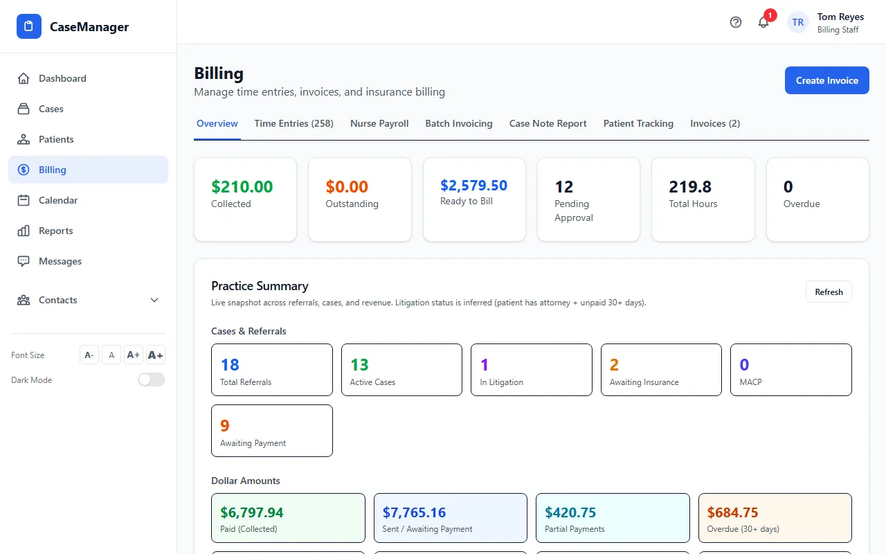
Task: Click the Cases & Referrals section label
Action: point(248,331)
